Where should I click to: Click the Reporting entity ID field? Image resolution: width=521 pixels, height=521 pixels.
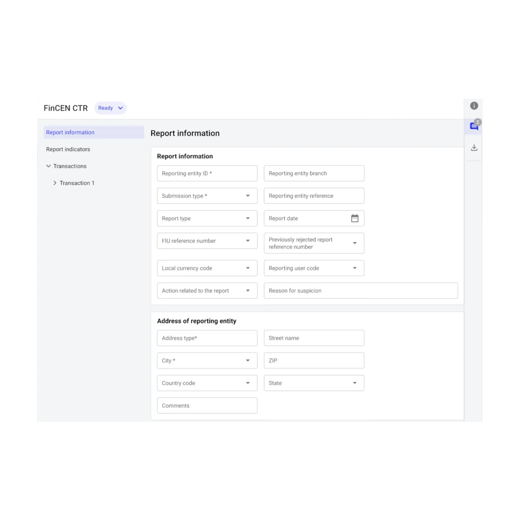[x=203, y=173]
